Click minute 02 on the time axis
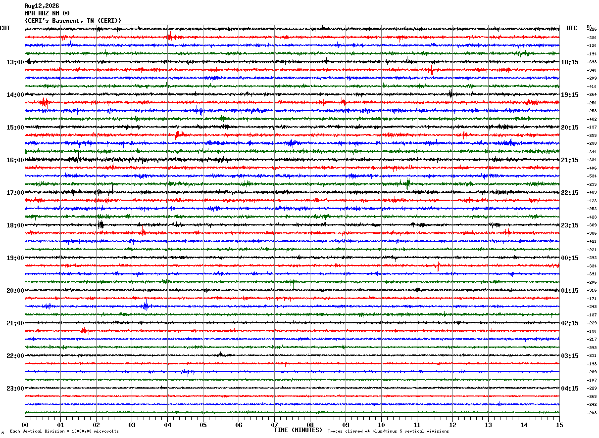The width and height of the screenshot is (599, 438). [96, 425]
